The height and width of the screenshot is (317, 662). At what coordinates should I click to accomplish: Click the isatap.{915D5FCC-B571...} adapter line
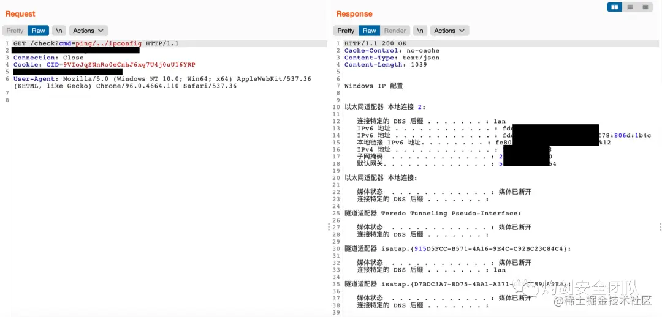point(458,249)
